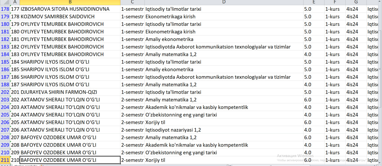The image size is (382, 166).
Task: Select column E header
Action: [314, 2]
